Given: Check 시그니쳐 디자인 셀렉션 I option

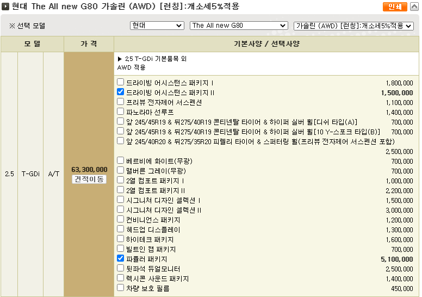Looking at the screenshot, I should click(120, 200).
